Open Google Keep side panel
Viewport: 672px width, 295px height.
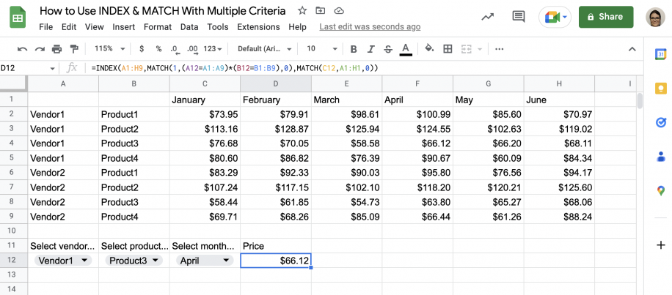coord(660,89)
